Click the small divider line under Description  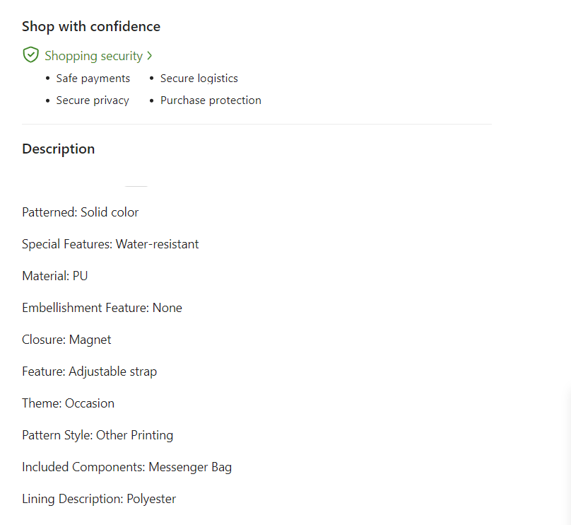[x=136, y=186]
